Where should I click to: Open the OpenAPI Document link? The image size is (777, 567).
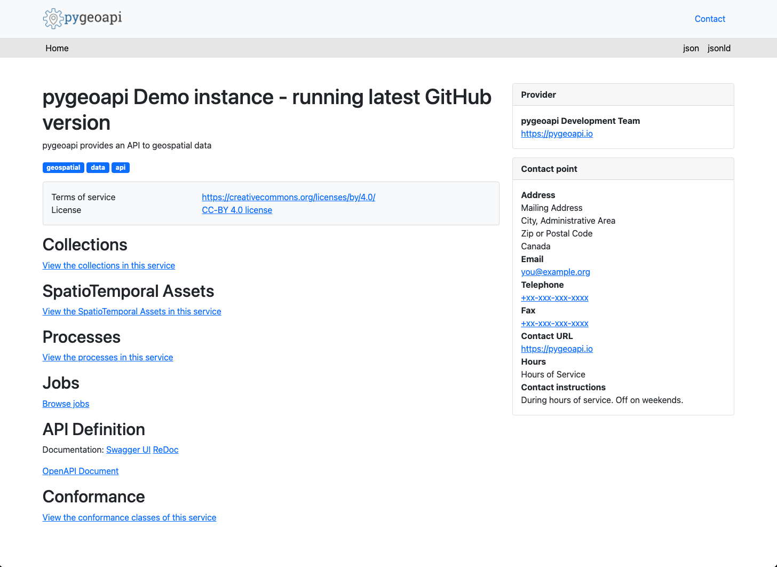click(81, 471)
